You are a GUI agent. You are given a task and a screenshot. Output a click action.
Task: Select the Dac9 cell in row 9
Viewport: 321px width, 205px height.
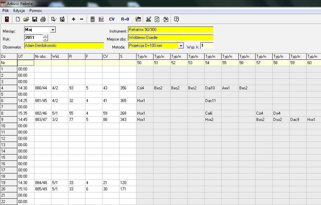(298, 120)
